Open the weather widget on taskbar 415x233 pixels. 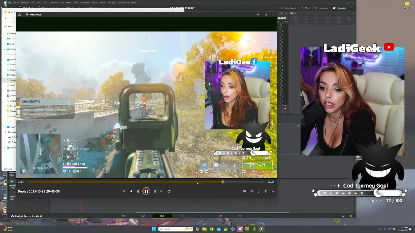[8, 229]
